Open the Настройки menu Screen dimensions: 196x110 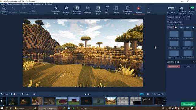(x=27, y=4)
